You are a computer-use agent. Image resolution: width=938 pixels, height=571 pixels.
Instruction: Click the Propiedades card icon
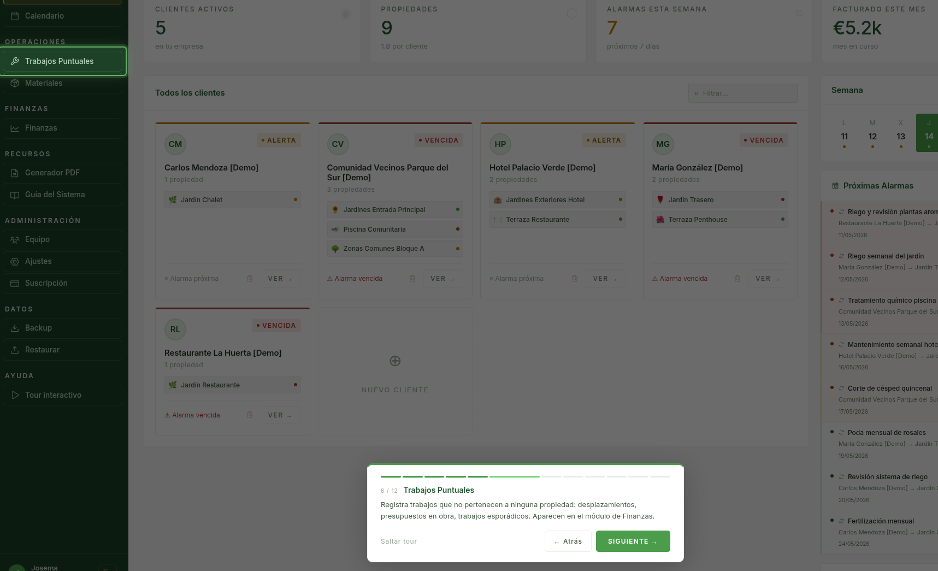pos(571,13)
